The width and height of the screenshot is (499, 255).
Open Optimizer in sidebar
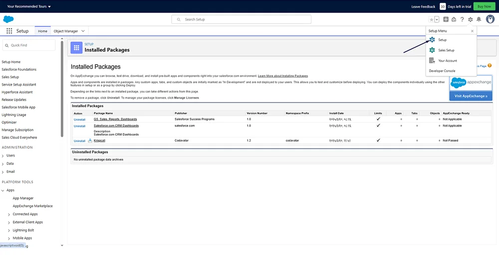click(x=9, y=122)
